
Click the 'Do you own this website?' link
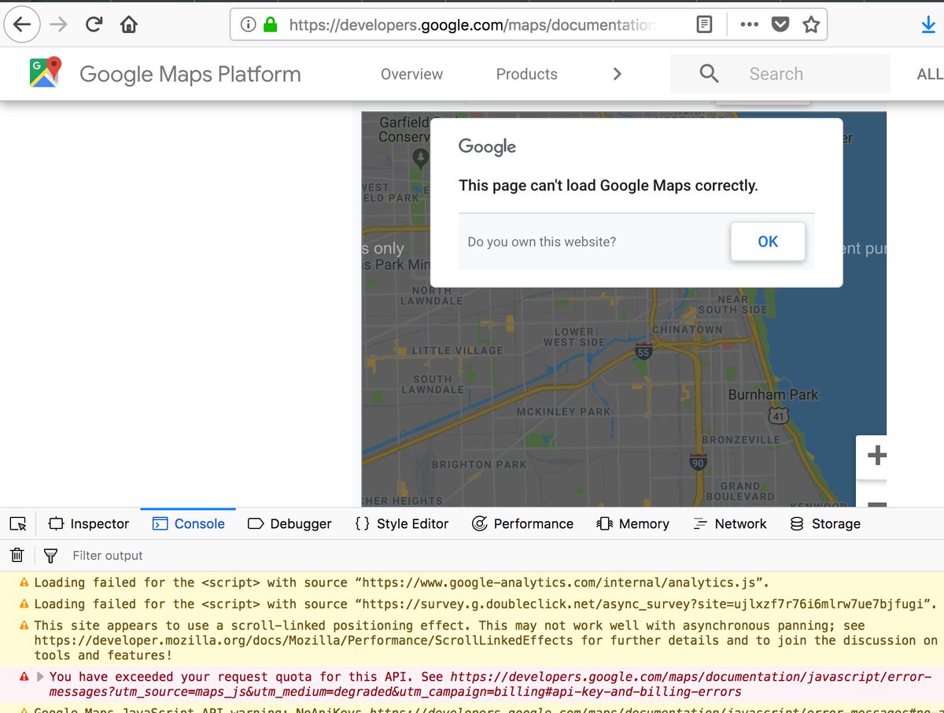click(x=541, y=242)
